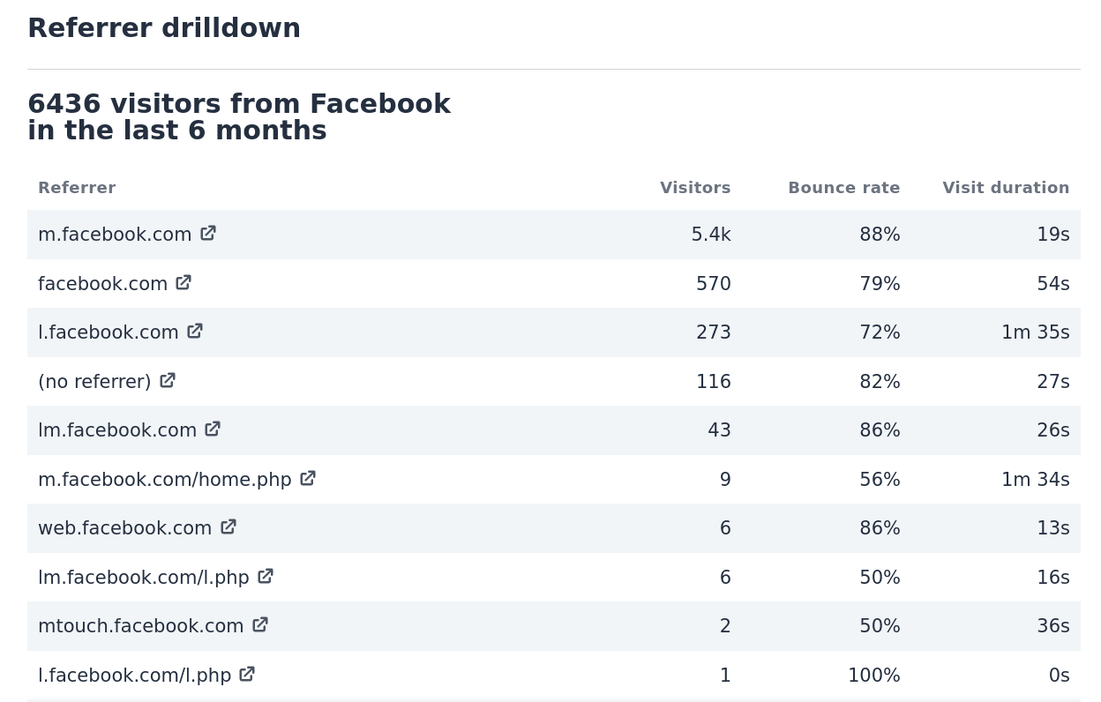Select the Visit duration column header

1006,187
